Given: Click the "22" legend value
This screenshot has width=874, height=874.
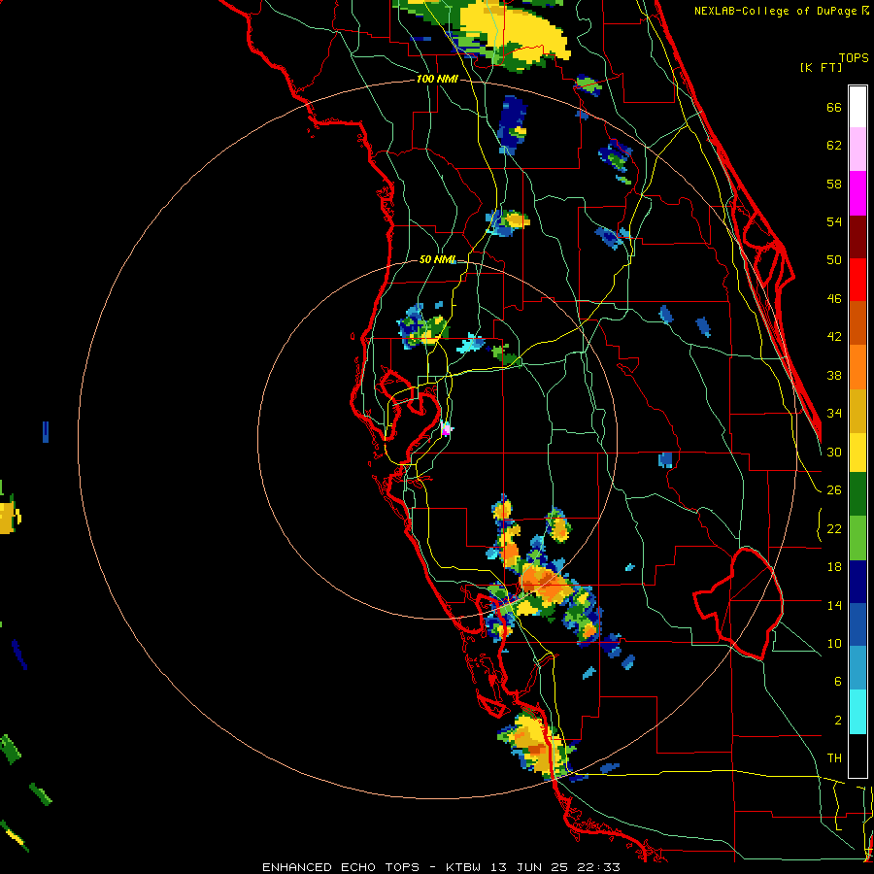Looking at the screenshot, I should tap(834, 528).
